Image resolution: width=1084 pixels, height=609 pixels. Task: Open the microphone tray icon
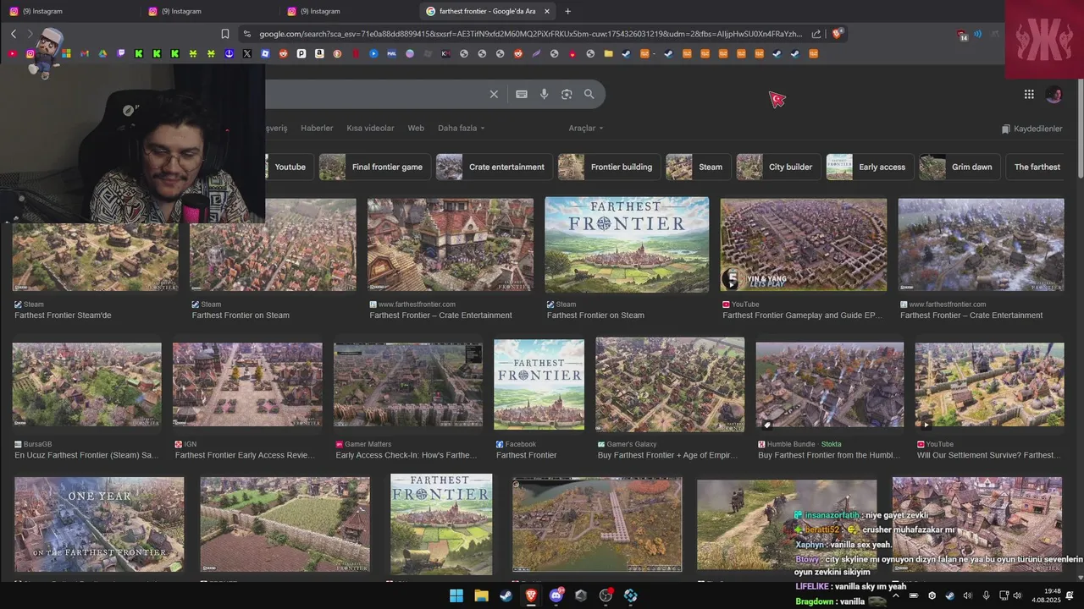pos(986,595)
